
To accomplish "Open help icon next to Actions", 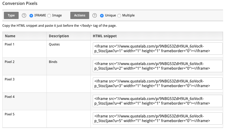I will click(x=95, y=15).
